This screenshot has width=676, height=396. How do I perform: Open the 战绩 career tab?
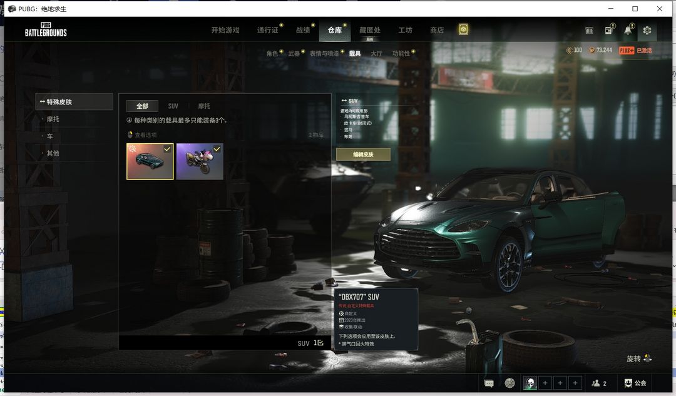coord(303,30)
